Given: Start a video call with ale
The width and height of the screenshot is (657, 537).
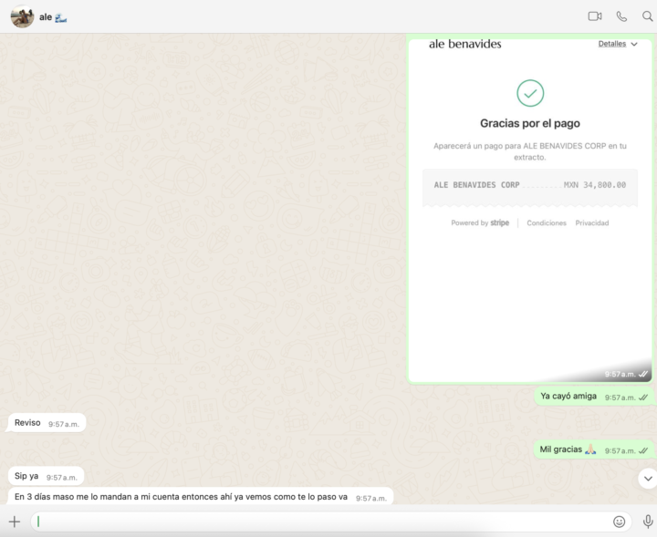Looking at the screenshot, I should click(x=595, y=16).
